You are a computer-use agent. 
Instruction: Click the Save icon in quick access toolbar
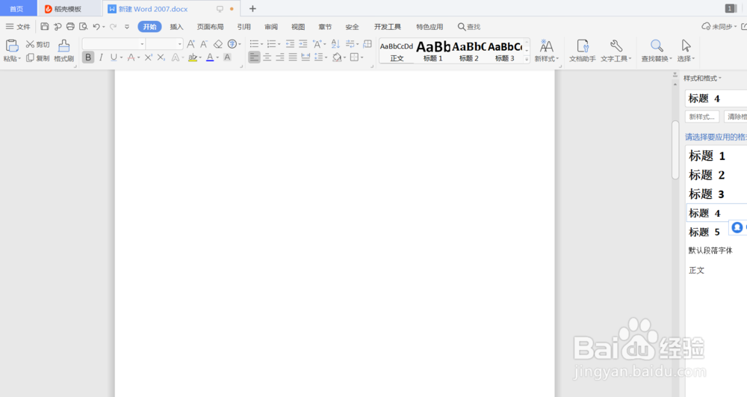44,27
